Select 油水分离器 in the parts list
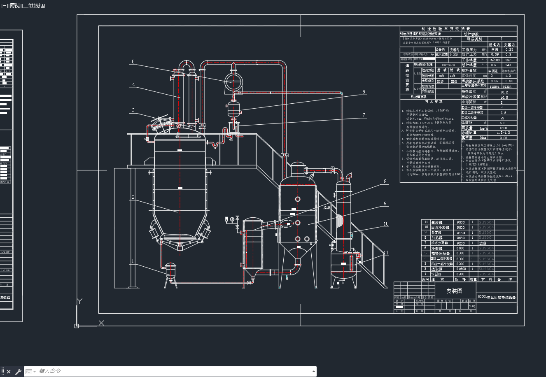 click(439, 243)
